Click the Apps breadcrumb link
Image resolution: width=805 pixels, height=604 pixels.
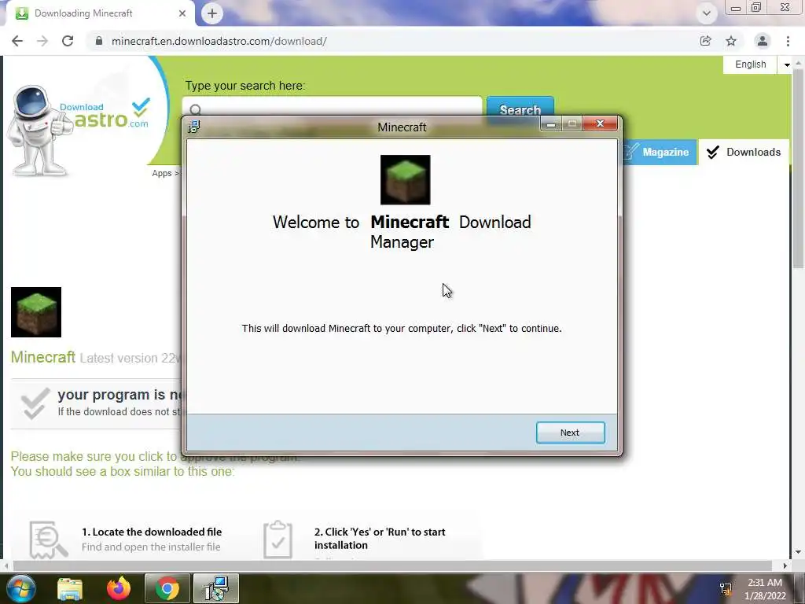[x=162, y=174]
